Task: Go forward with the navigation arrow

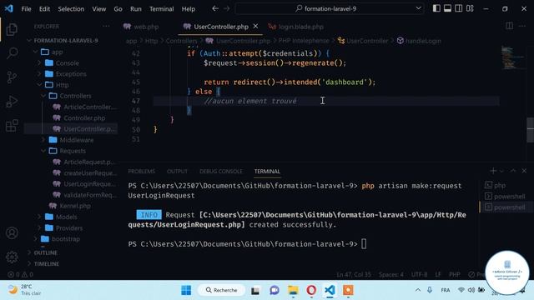Action: (227, 8)
